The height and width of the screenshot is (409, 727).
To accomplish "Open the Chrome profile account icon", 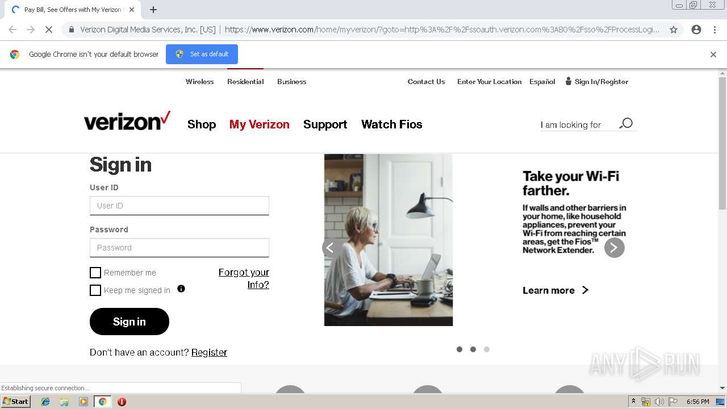I will pos(696,30).
